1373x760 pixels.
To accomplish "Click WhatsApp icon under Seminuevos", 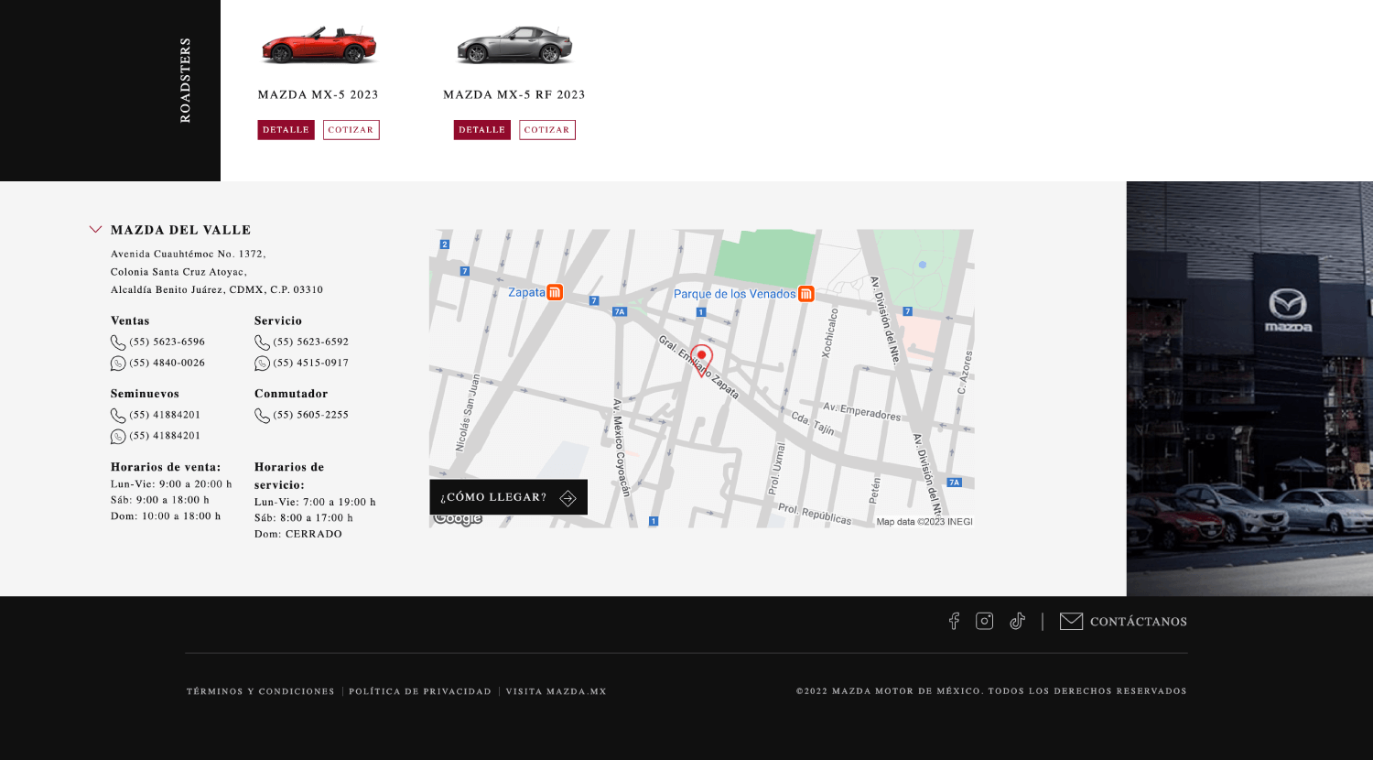I will tap(118, 437).
